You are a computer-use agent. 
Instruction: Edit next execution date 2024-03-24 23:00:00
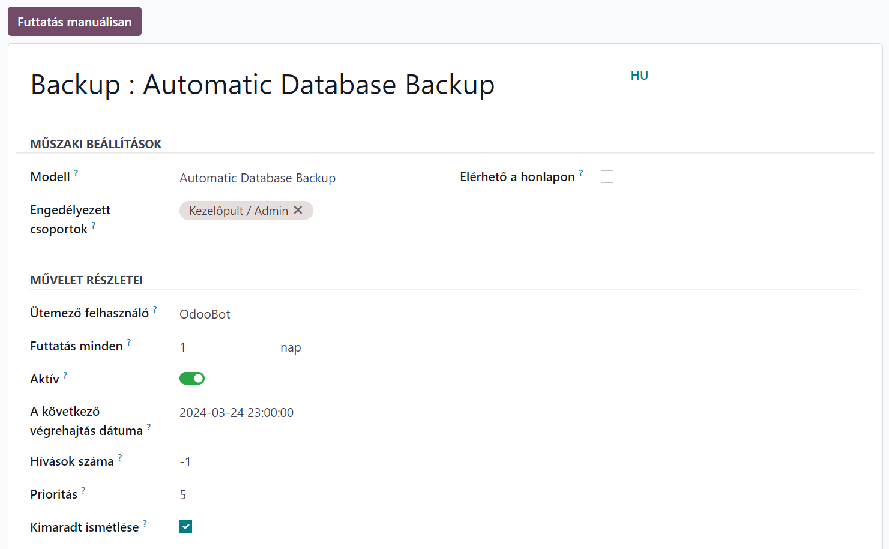tap(237, 413)
